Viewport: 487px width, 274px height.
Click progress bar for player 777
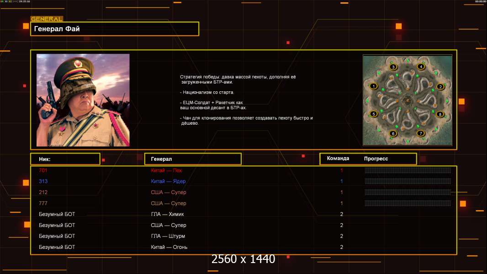408,203
